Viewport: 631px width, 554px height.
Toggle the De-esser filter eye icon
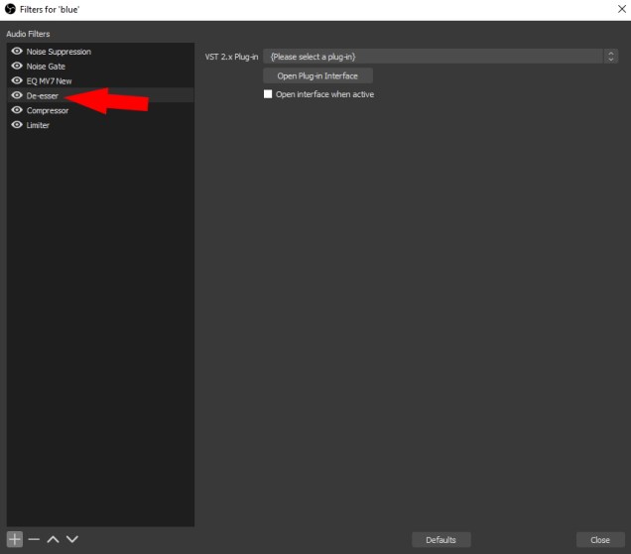[x=16, y=95]
